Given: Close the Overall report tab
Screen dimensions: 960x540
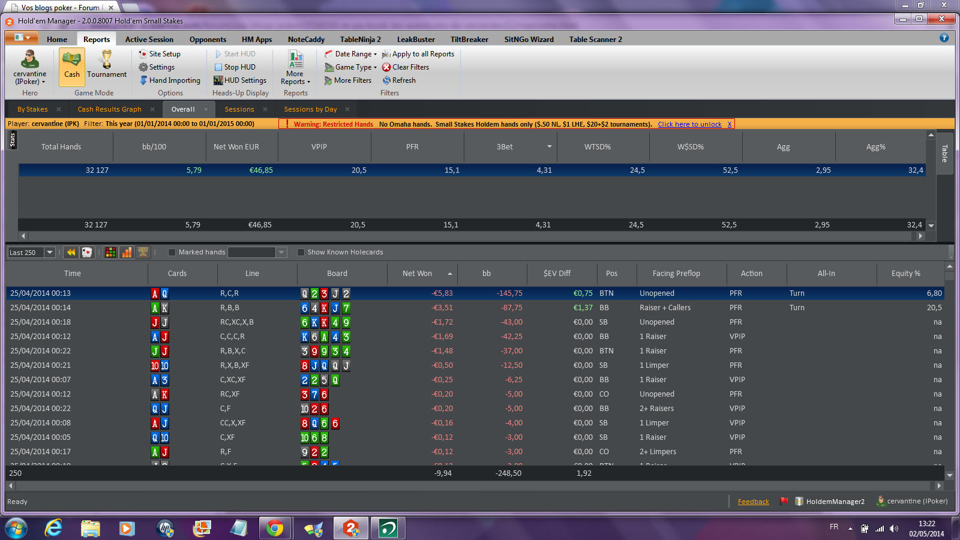Looking at the screenshot, I should (x=205, y=109).
